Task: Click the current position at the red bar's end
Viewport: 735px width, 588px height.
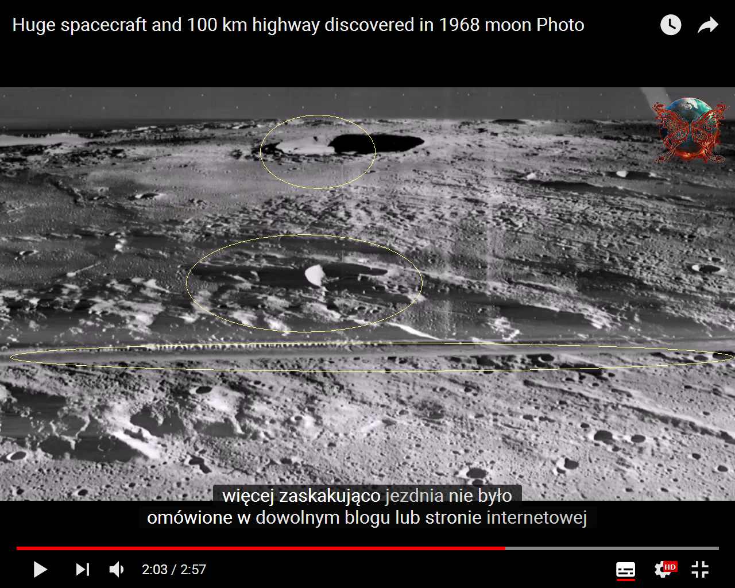Action: tap(505, 548)
